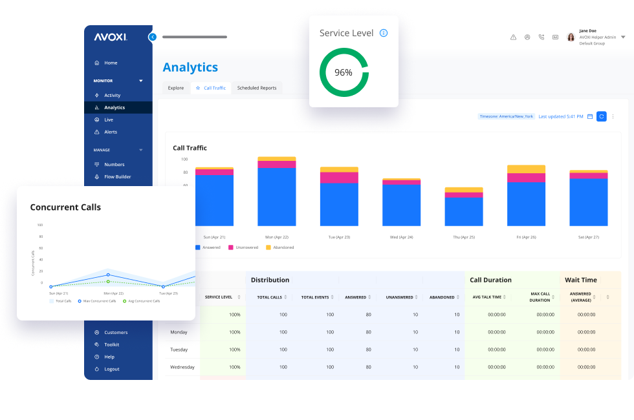The width and height of the screenshot is (634, 420).
Task: Open Jane Doe's profile dropdown
Action: tap(622, 37)
